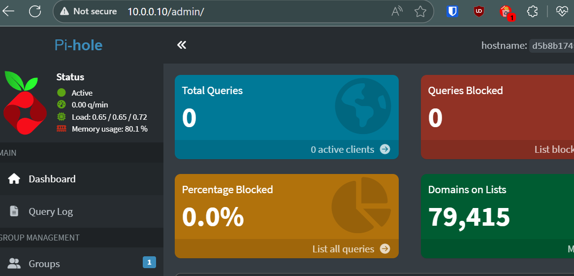Open the Query Log page

tap(50, 211)
